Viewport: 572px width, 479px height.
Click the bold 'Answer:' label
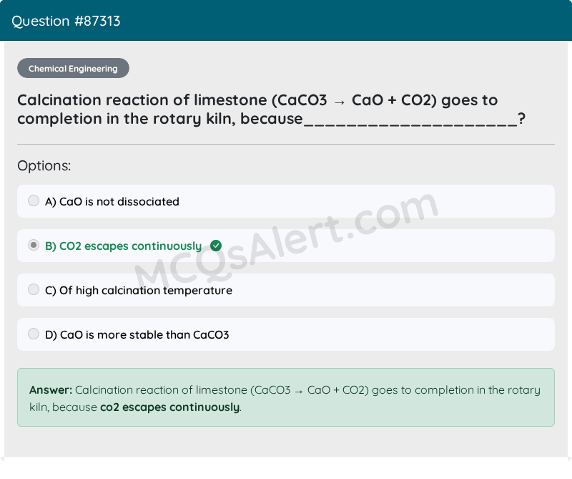51,390
